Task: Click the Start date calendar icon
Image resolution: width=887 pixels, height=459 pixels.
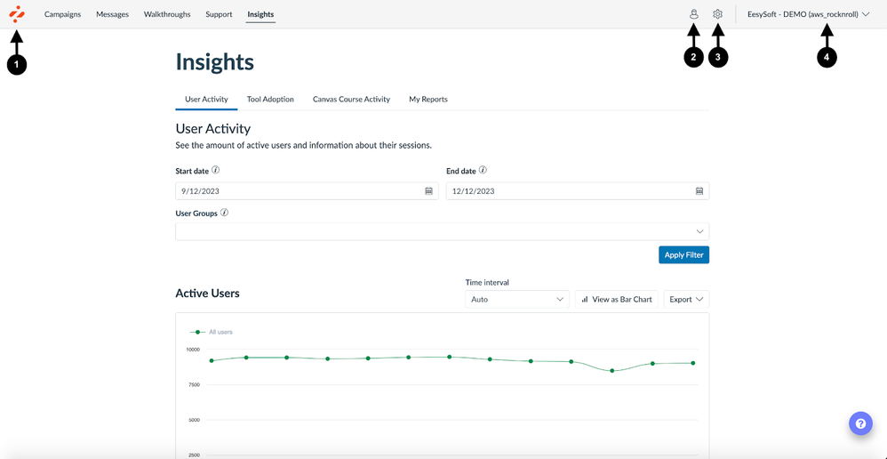Action: pyautogui.click(x=428, y=191)
